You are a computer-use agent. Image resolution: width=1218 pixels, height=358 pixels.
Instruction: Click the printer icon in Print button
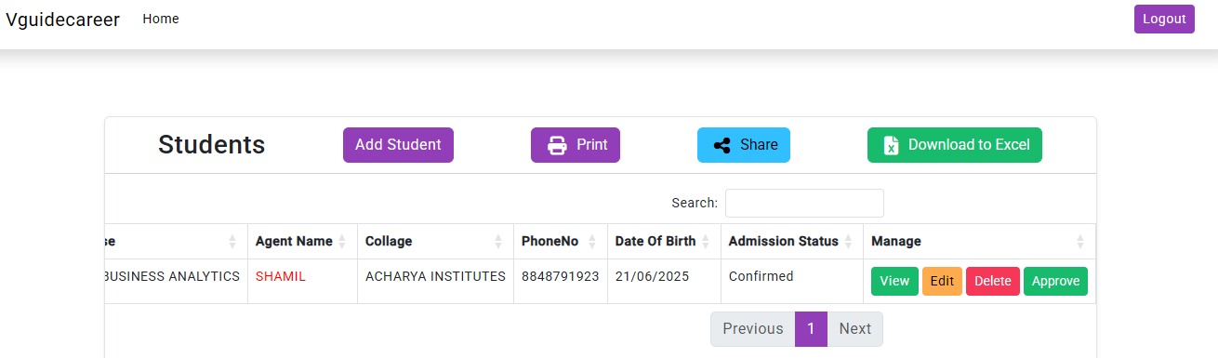pos(557,145)
